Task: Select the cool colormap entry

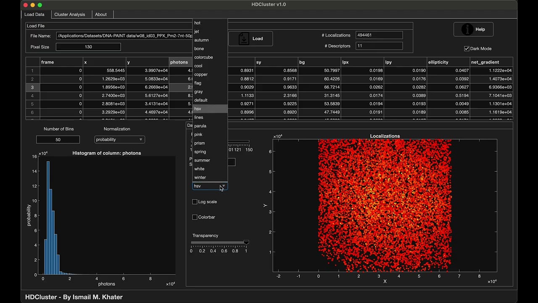Action: coord(210,66)
